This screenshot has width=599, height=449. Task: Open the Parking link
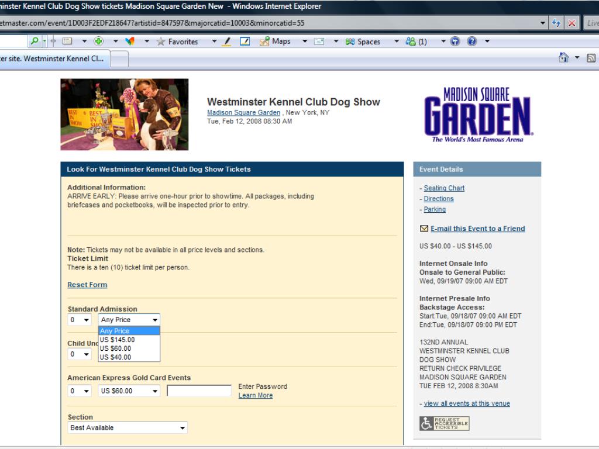pos(435,209)
